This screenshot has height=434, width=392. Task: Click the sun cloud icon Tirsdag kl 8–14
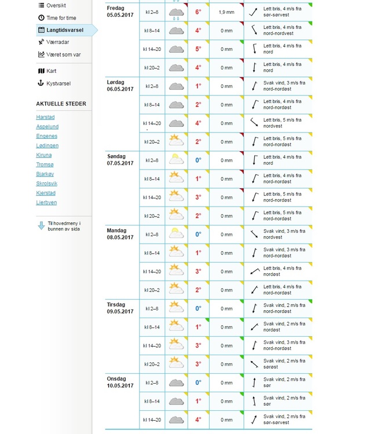177,325
